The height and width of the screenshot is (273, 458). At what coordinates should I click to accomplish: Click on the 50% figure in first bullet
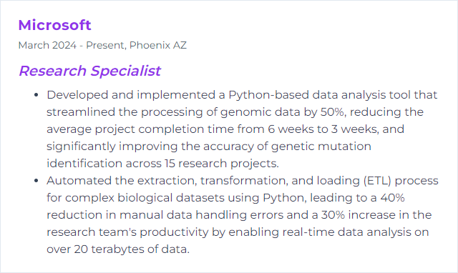pos(332,112)
